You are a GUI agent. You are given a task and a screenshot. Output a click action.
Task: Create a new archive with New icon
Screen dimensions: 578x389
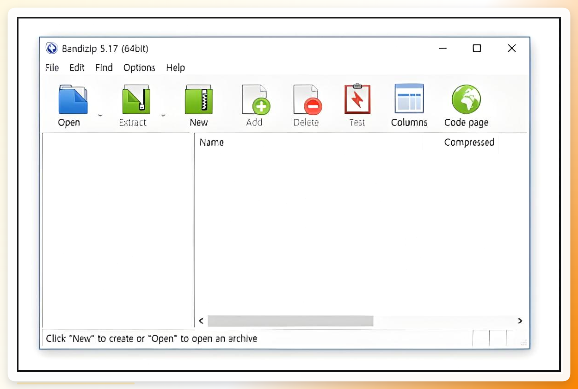pyautogui.click(x=199, y=99)
